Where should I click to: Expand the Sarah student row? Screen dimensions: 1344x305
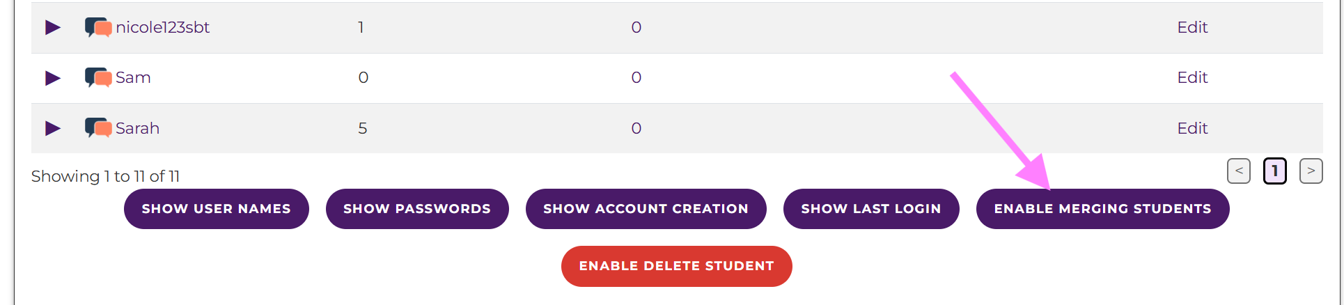(x=53, y=128)
